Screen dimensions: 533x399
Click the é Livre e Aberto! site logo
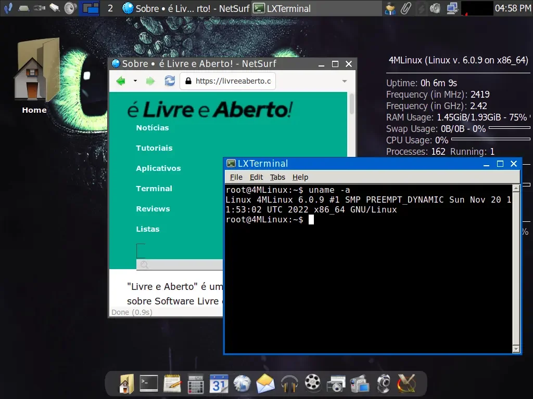[210, 110]
